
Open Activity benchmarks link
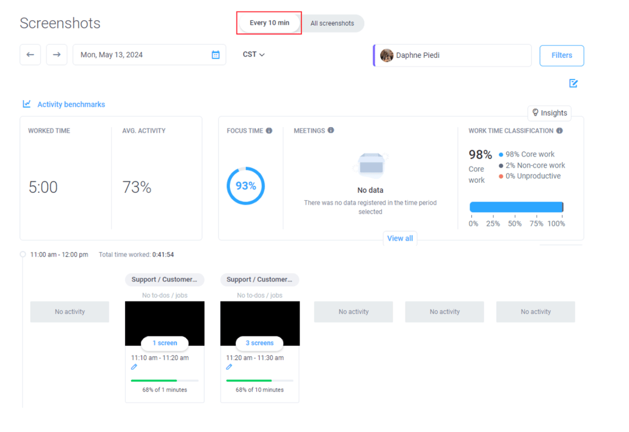[x=71, y=104]
